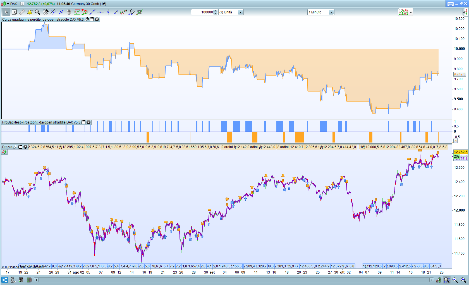469x285 pixels.
Task: Zoom out the chart horizontally
Action: 455,280
